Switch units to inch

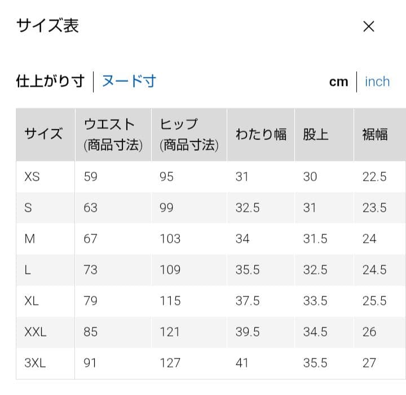tap(377, 82)
